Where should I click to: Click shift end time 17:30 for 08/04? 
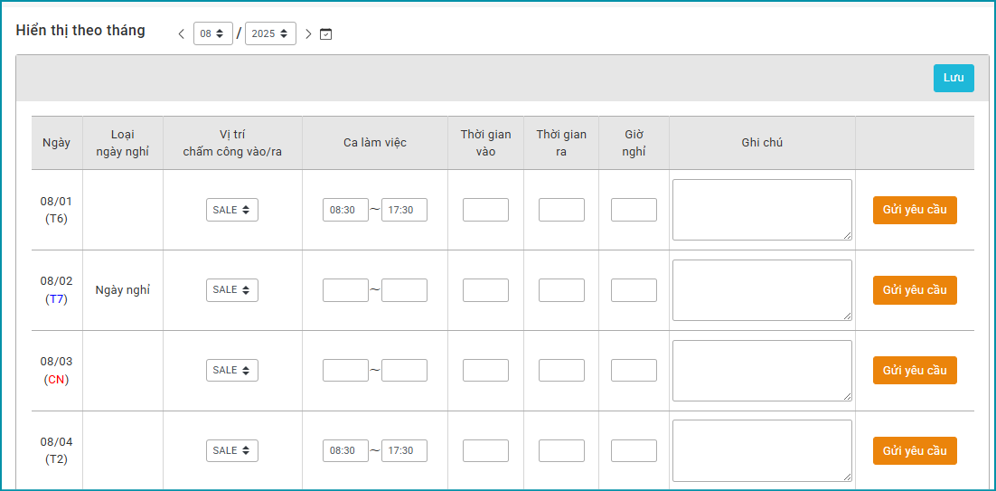(404, 450)
